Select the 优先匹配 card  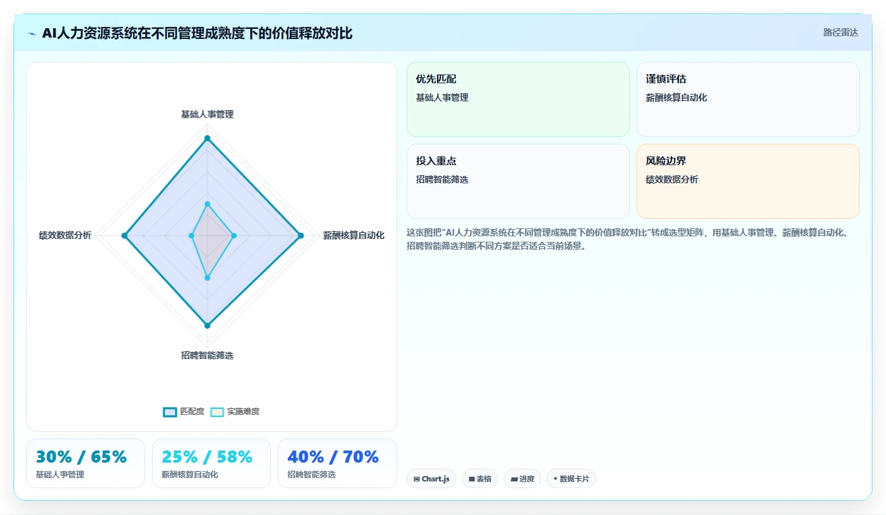click(x=518, y=99)
